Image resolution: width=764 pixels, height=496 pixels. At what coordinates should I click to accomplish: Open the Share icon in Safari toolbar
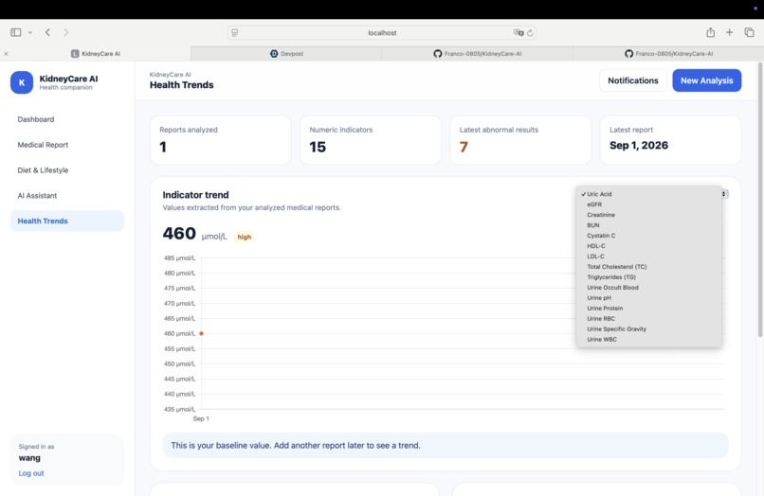point(710,32)
